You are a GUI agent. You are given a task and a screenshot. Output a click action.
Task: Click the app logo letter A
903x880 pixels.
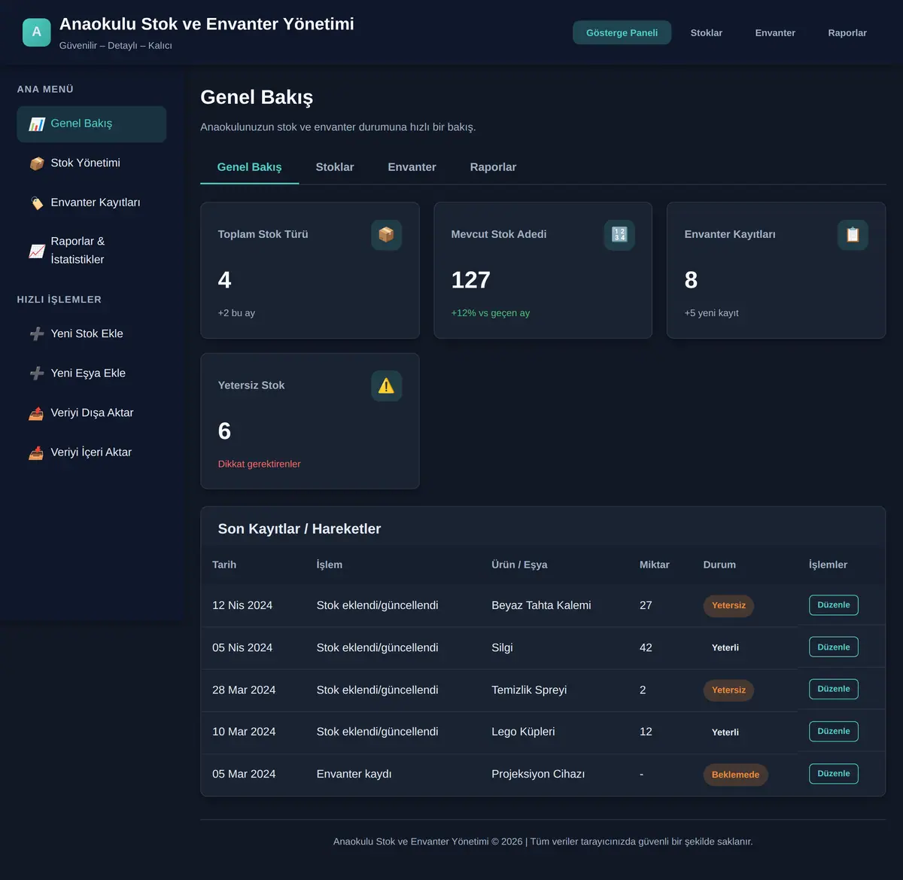tap(36, 32)
